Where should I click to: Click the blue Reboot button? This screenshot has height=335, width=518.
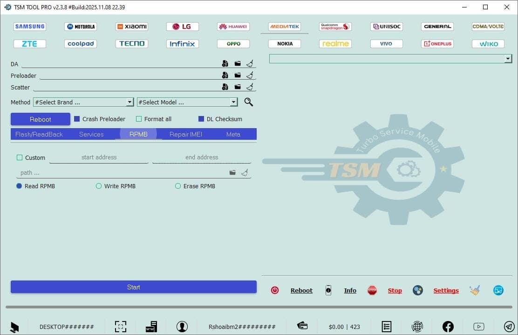pyautogui.click(x=41, y=119)
